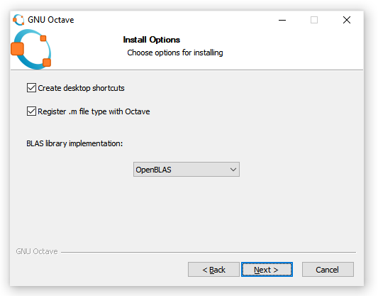The height and width of the screenshot is (296, 378).
Task: Click the "Create desktop shortcuts" label text
Action: [82, 88]
